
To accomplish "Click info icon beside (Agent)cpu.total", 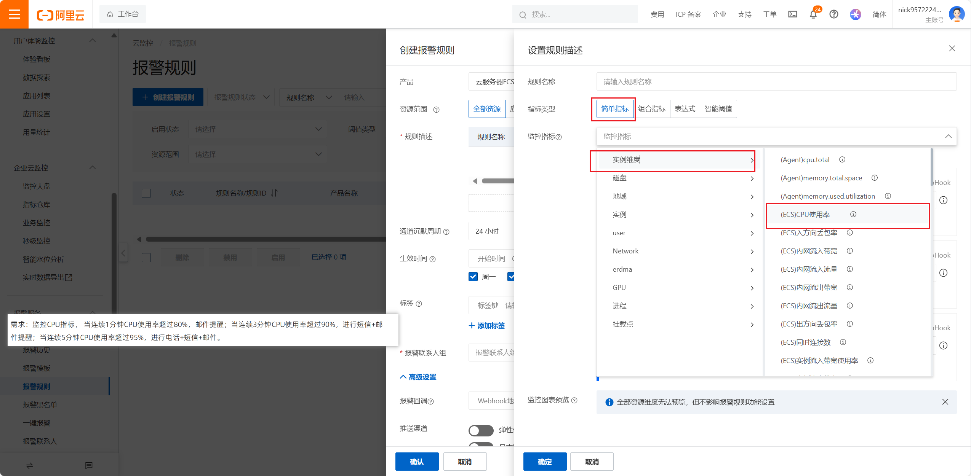I will (842, 159).
